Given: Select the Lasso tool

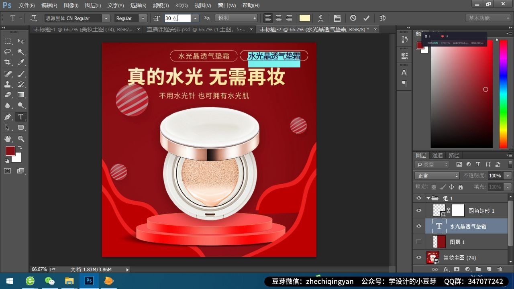Looking at the screenshot, I should [x=8, y=52].
